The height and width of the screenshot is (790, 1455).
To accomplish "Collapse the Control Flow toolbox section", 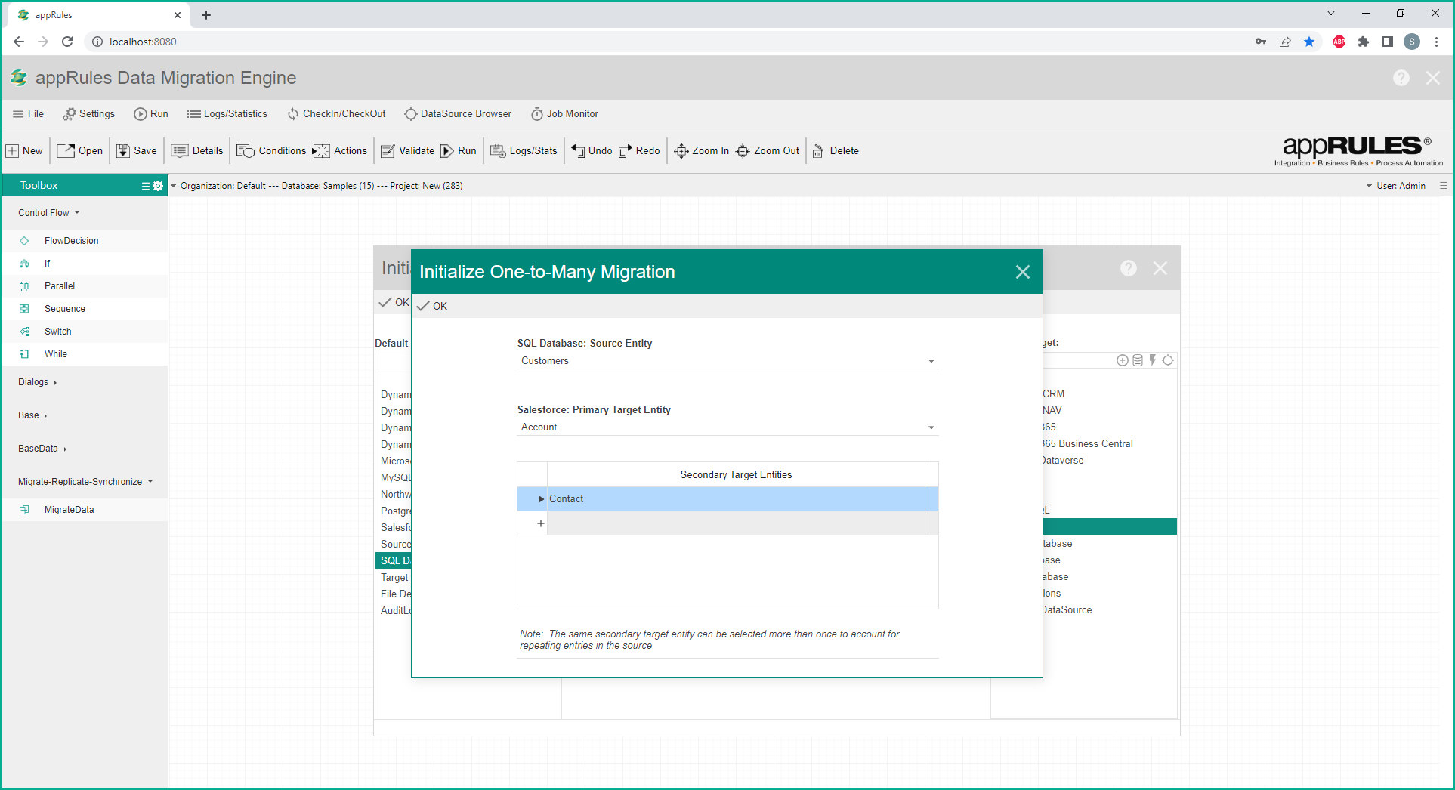I will tap(48, 213).
